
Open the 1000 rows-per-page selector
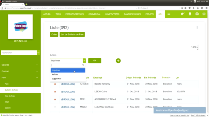(x=195, y=47)
